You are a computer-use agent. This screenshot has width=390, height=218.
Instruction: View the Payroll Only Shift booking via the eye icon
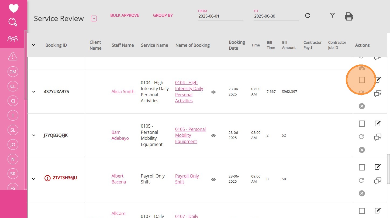pyautogui.click(x=213, y=179)
